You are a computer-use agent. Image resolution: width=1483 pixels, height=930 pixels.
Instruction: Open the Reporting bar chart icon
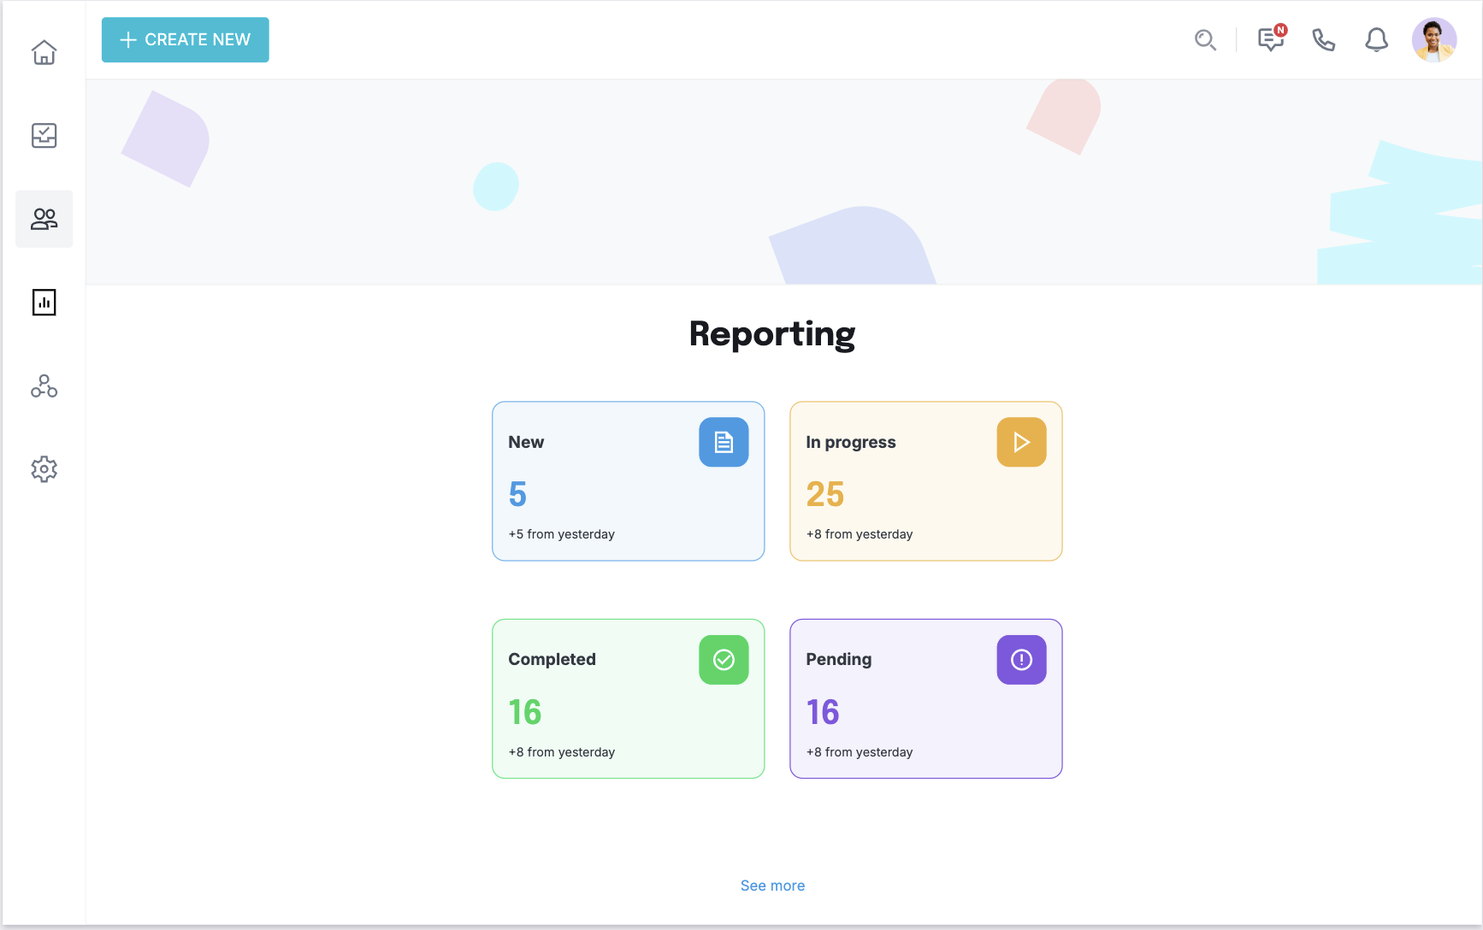[44, 303]
